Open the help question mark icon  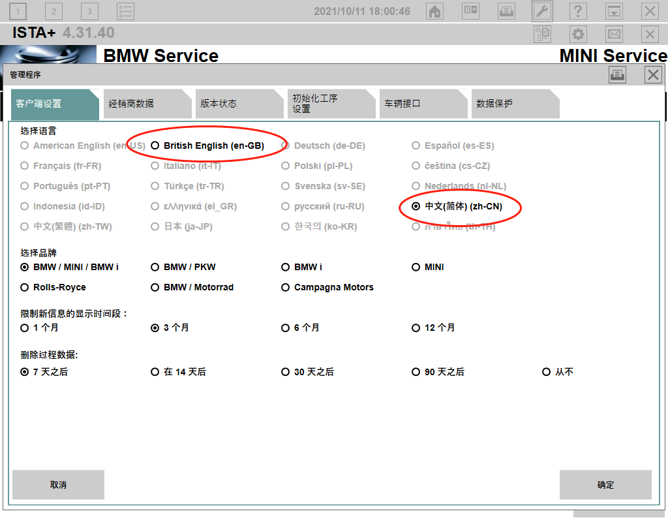click(x=578, y=11)
